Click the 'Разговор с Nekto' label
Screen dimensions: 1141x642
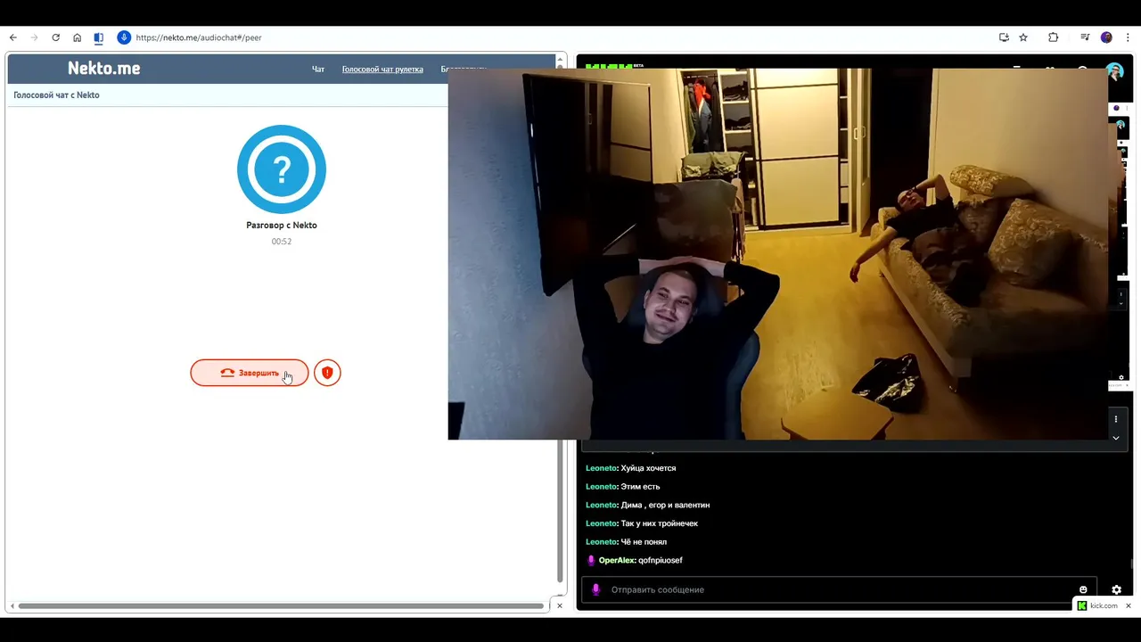pos(282,225)
